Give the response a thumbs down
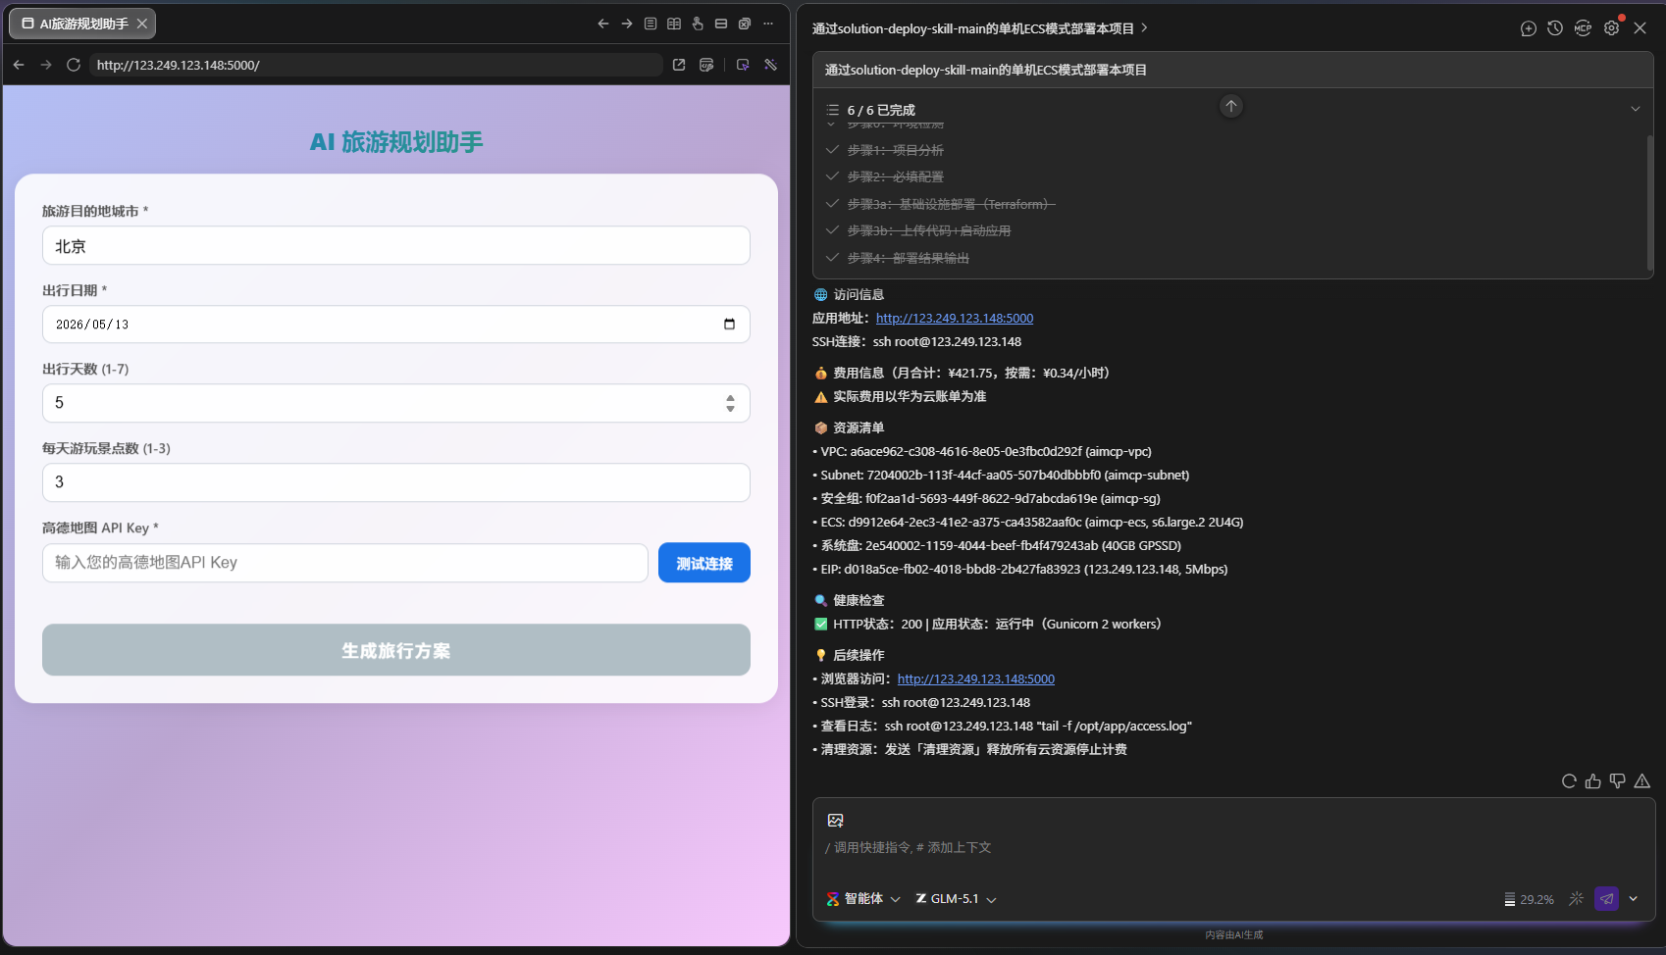Viewport: 1666px width, 955px height. pyautogui.click(x=1618, y=781)
